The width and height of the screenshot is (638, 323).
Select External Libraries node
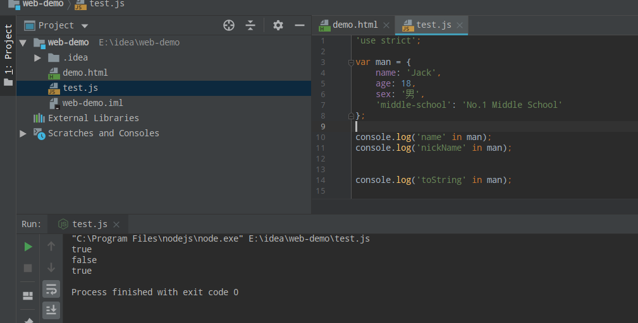click(x=93, y=118)
